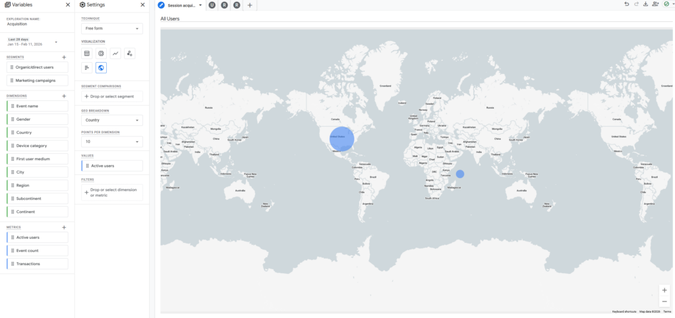
Task: Select the Table visualization icon
Action: pyautogui.click(x=86, y=53)
